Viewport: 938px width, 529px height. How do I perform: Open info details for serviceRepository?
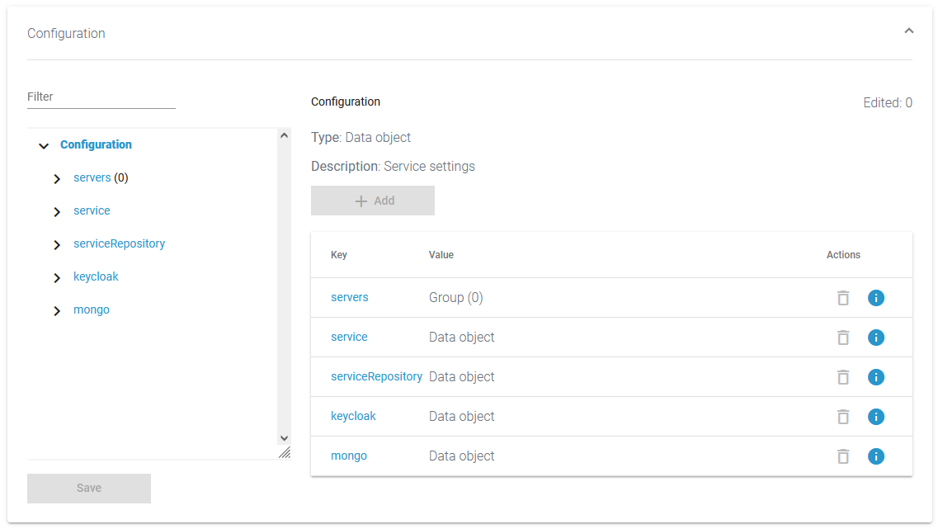click(876, 376)
